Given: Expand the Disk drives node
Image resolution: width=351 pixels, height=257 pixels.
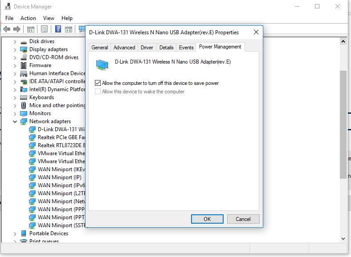Looking at the screenshot, I should (15, 41).
